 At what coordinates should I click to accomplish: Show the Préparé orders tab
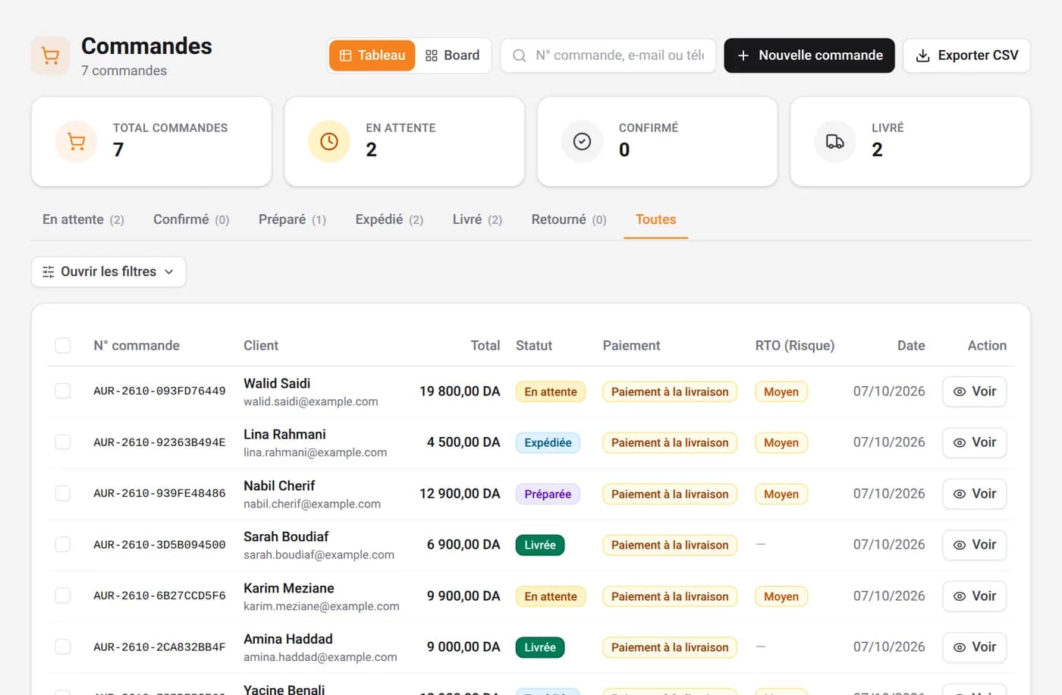click(292, 219)
